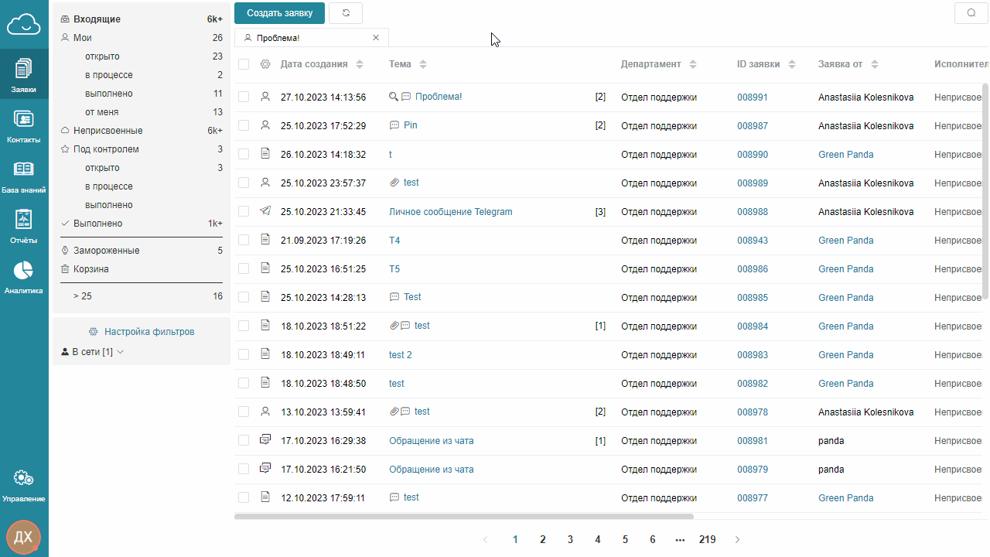Open the Неприсвоенные folder
The width and height of the screenshot is (990, 557).
click(x=142, y=131)
